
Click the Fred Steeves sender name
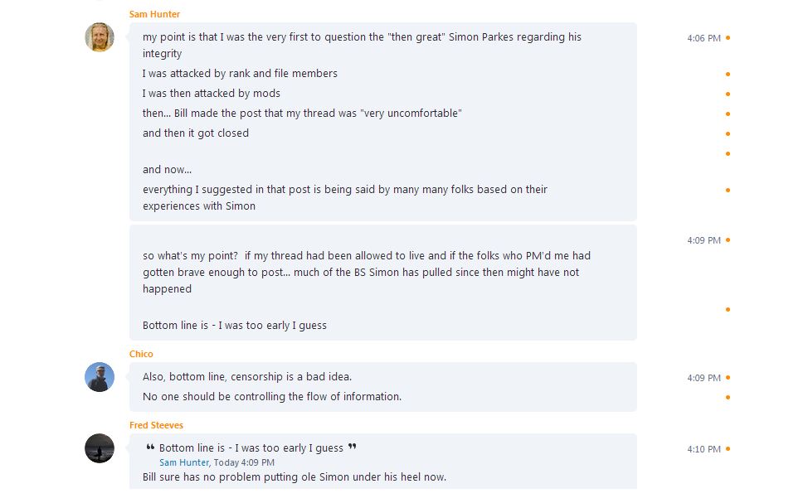[x=156, y=425]
